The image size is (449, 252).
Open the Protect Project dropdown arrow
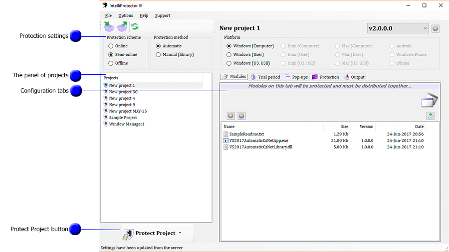180,233
